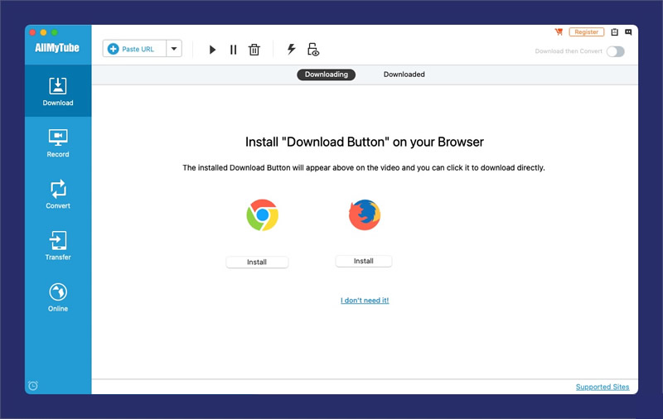Image resolution: width=663 pixels, height=419 pixels.
Task: Click the Chrome browser logo
Action: click(x=262, y=215)
